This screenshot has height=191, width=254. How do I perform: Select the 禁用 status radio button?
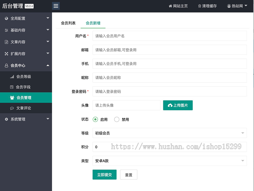pyautogui.click(x=117, y=120)
